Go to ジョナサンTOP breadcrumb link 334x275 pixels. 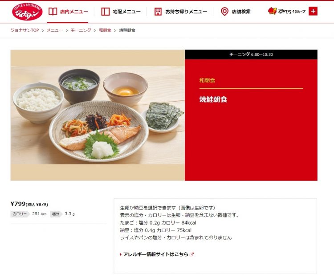(24, 30)
